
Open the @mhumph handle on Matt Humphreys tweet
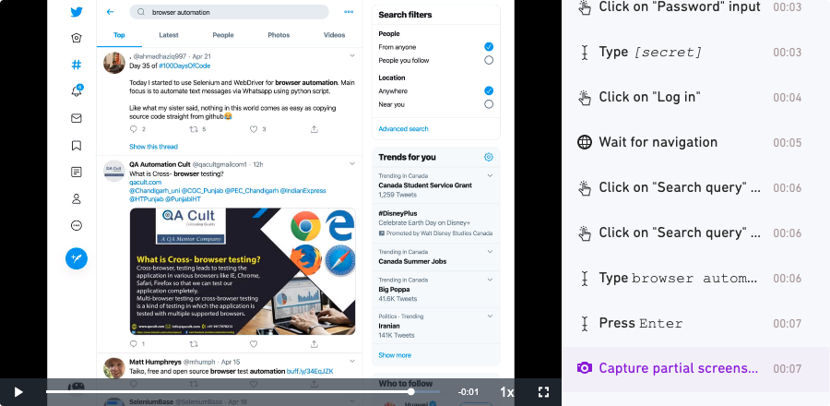click(x=199, y=362)
